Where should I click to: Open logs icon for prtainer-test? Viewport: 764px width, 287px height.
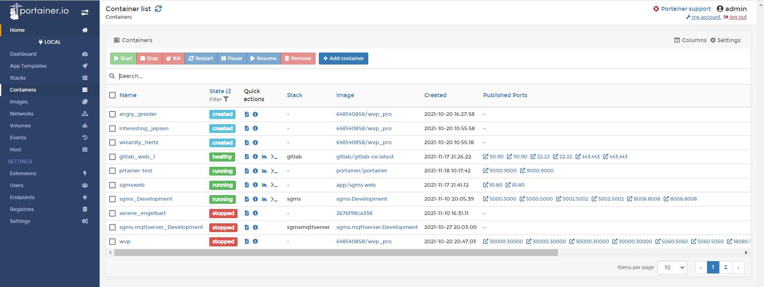(x=247, y=171)
